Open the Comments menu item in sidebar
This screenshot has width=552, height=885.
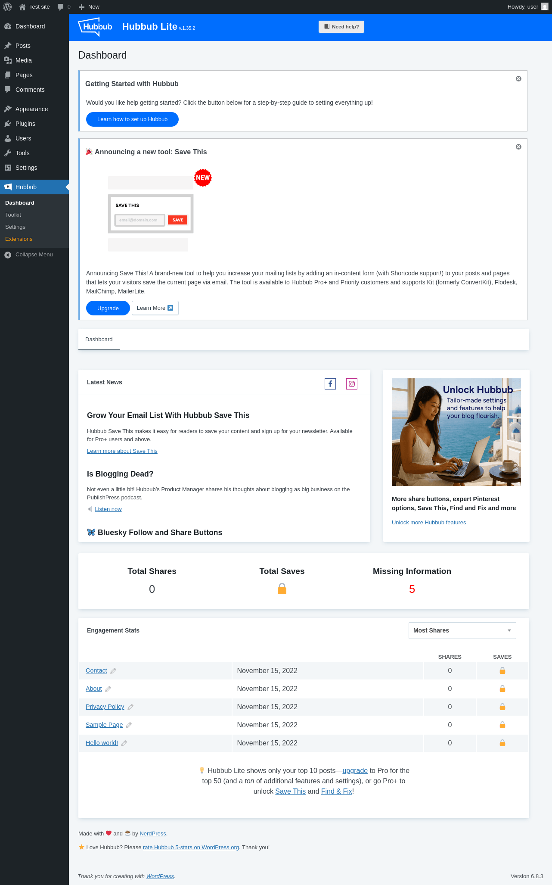(34, 90)
